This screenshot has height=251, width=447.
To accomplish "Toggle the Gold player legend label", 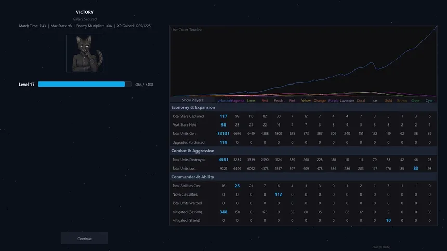I will point(388,101).
